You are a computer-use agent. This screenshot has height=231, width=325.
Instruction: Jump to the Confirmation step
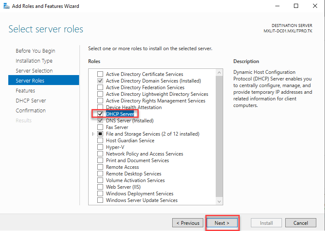pyautogui.click(x=31, y=111)
